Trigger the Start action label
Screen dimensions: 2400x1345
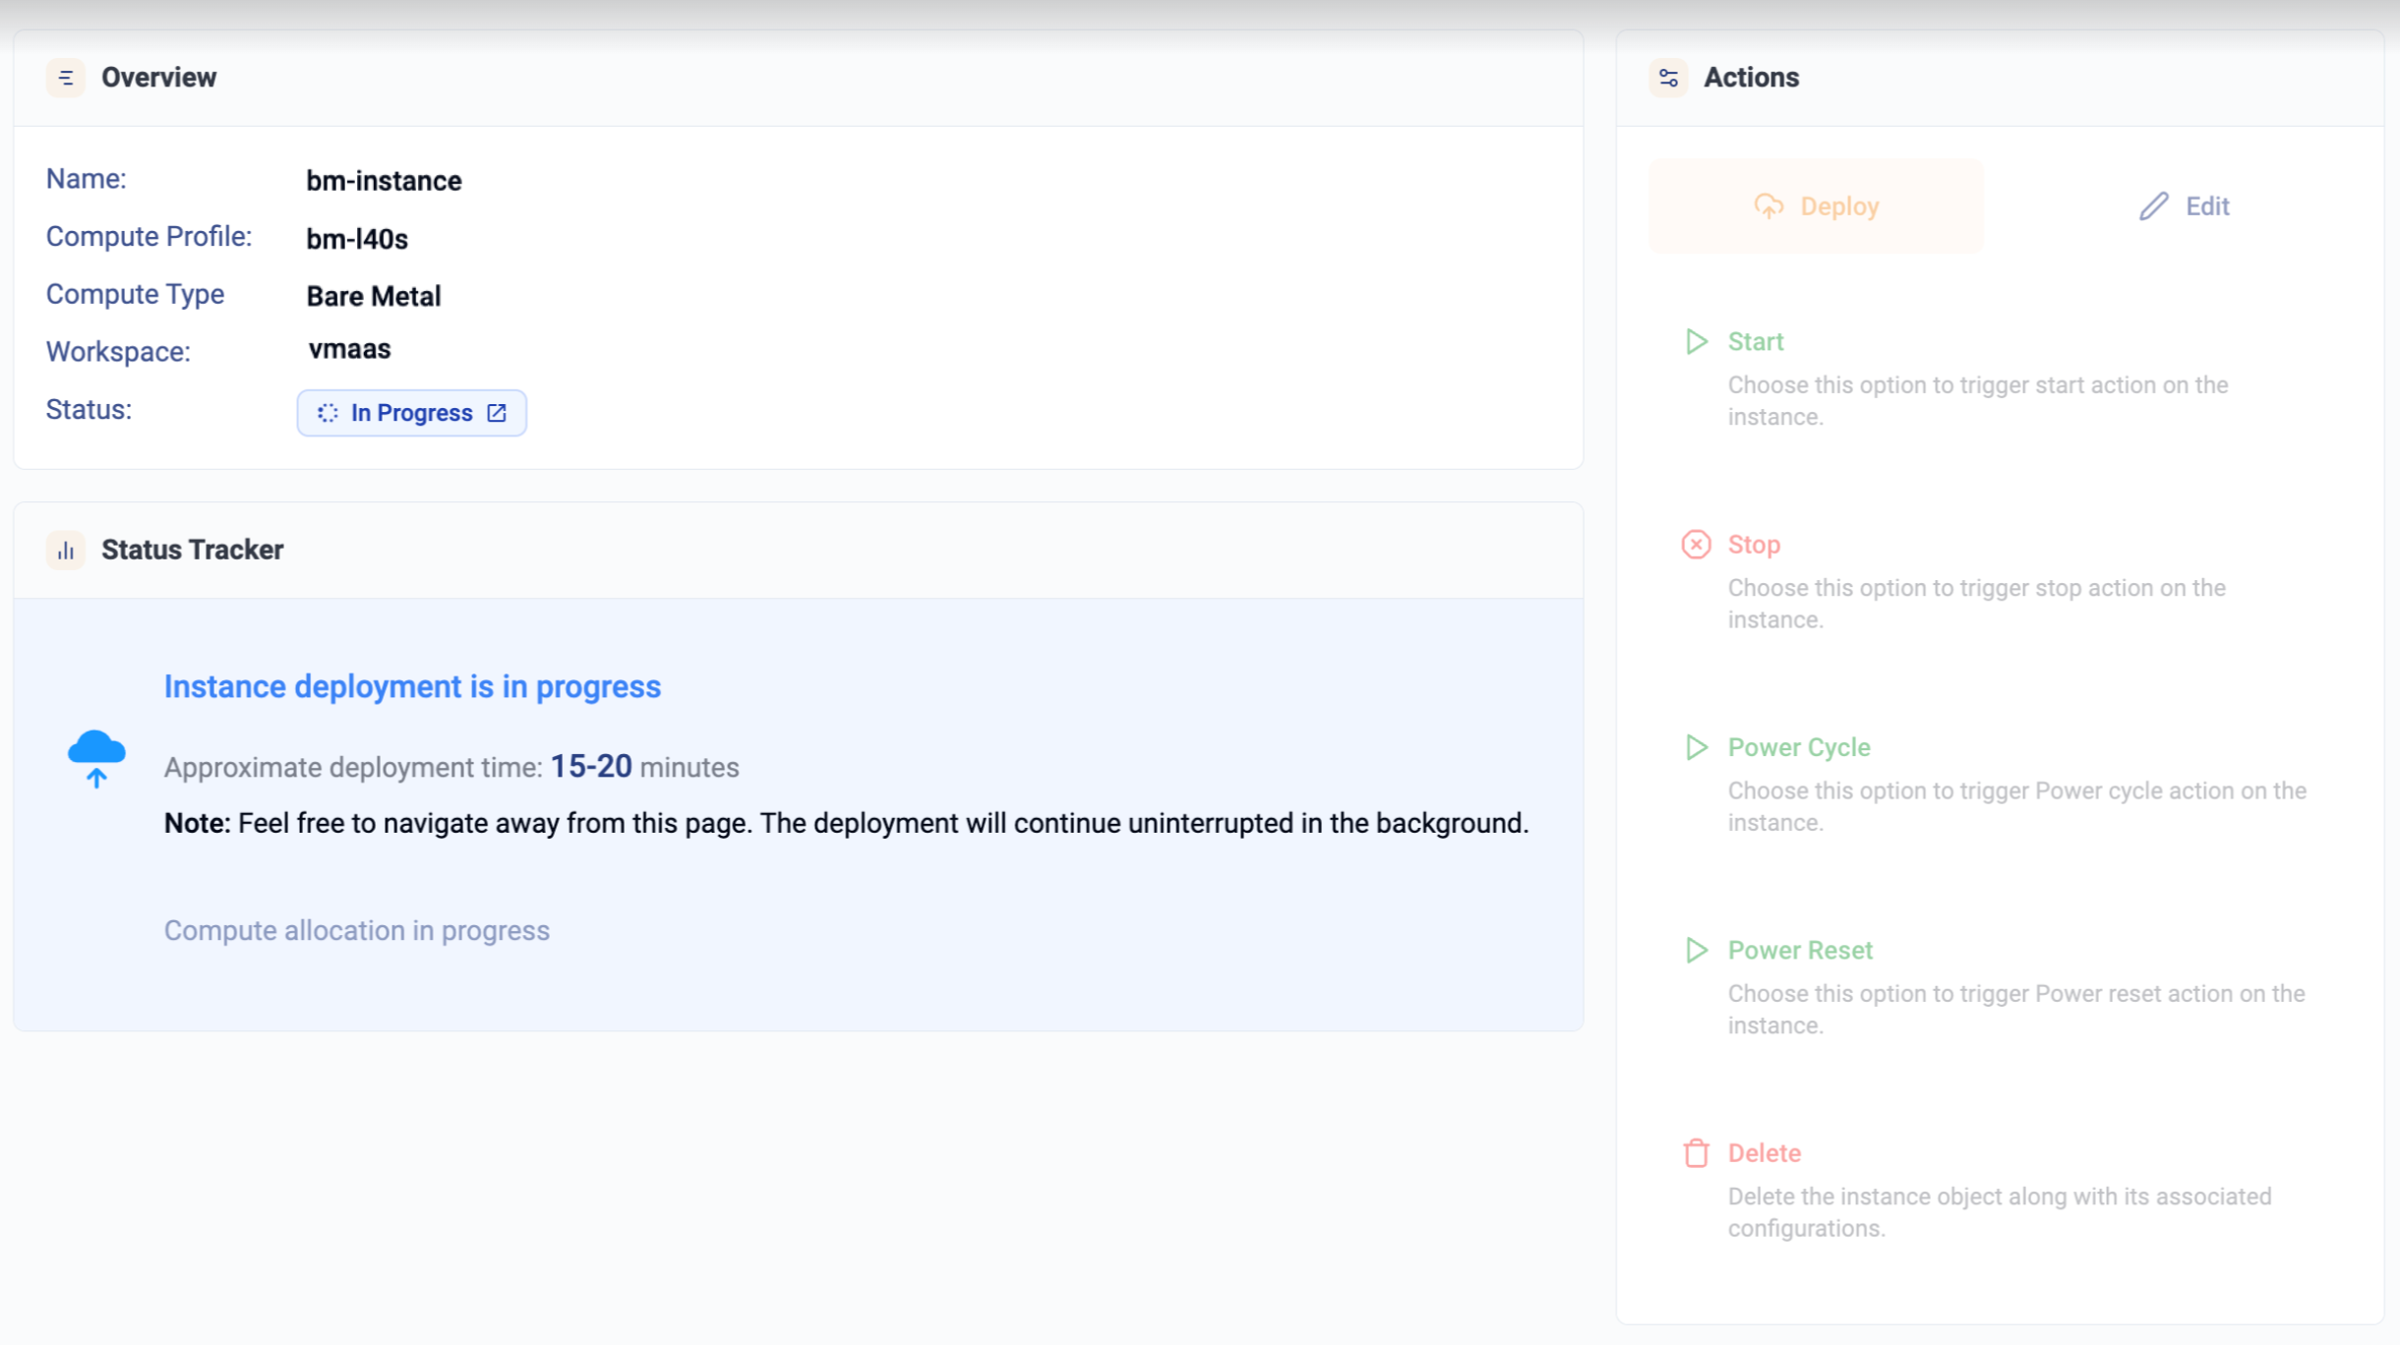tap(1756, 342)
